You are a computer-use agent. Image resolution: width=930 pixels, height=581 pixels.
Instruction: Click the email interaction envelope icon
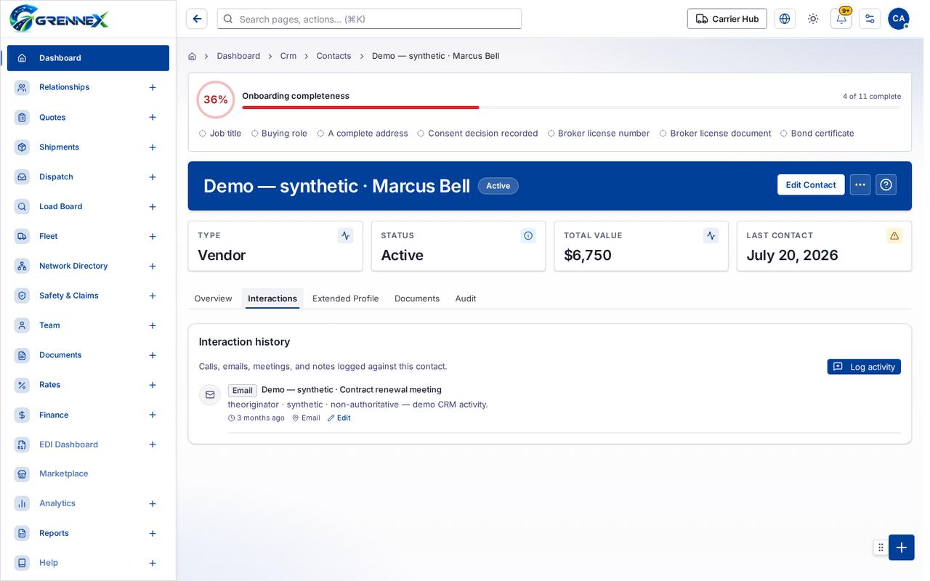(210, 394)
